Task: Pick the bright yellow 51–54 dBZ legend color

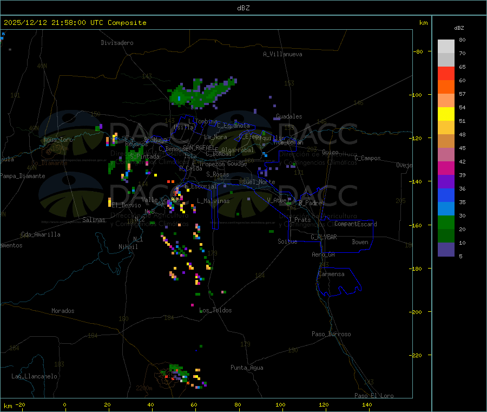Action: click(x=446, y=114)
